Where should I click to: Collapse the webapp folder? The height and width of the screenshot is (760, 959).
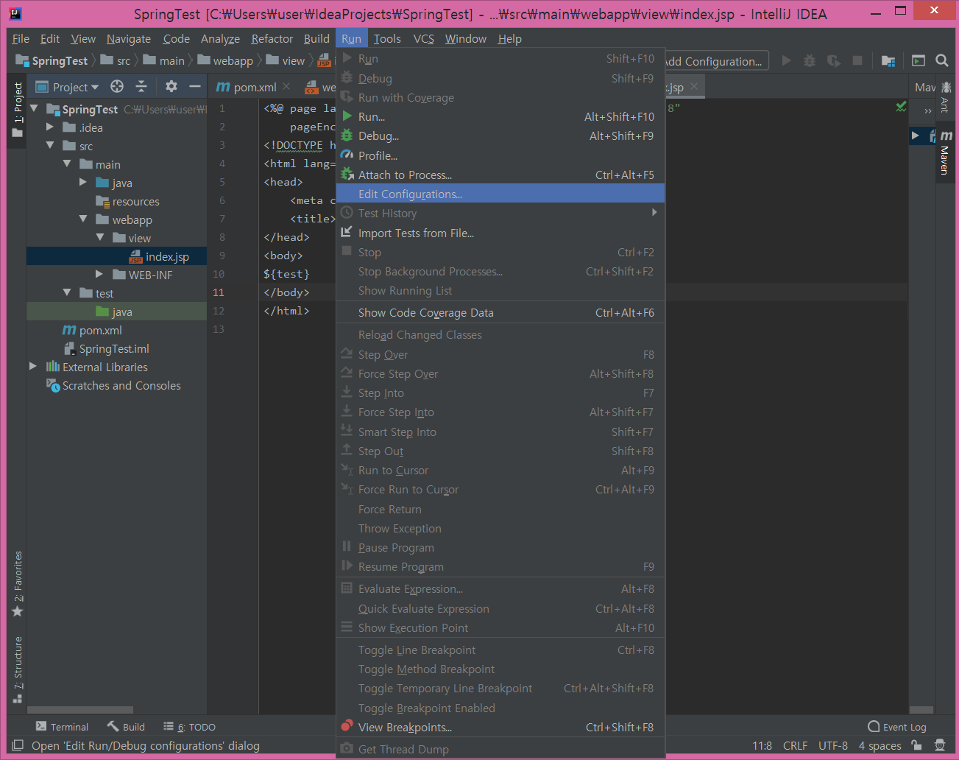point(83,219)
